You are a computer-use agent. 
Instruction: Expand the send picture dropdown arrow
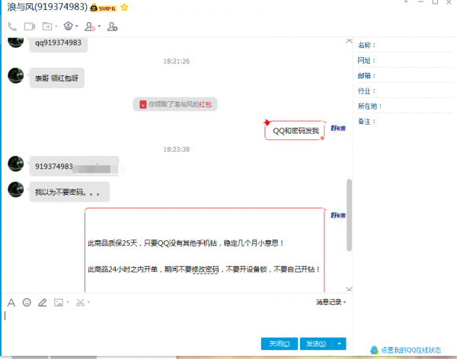point(68,302)
